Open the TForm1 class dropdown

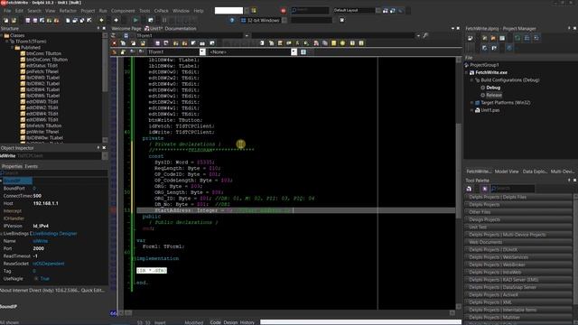click(202, 52)
